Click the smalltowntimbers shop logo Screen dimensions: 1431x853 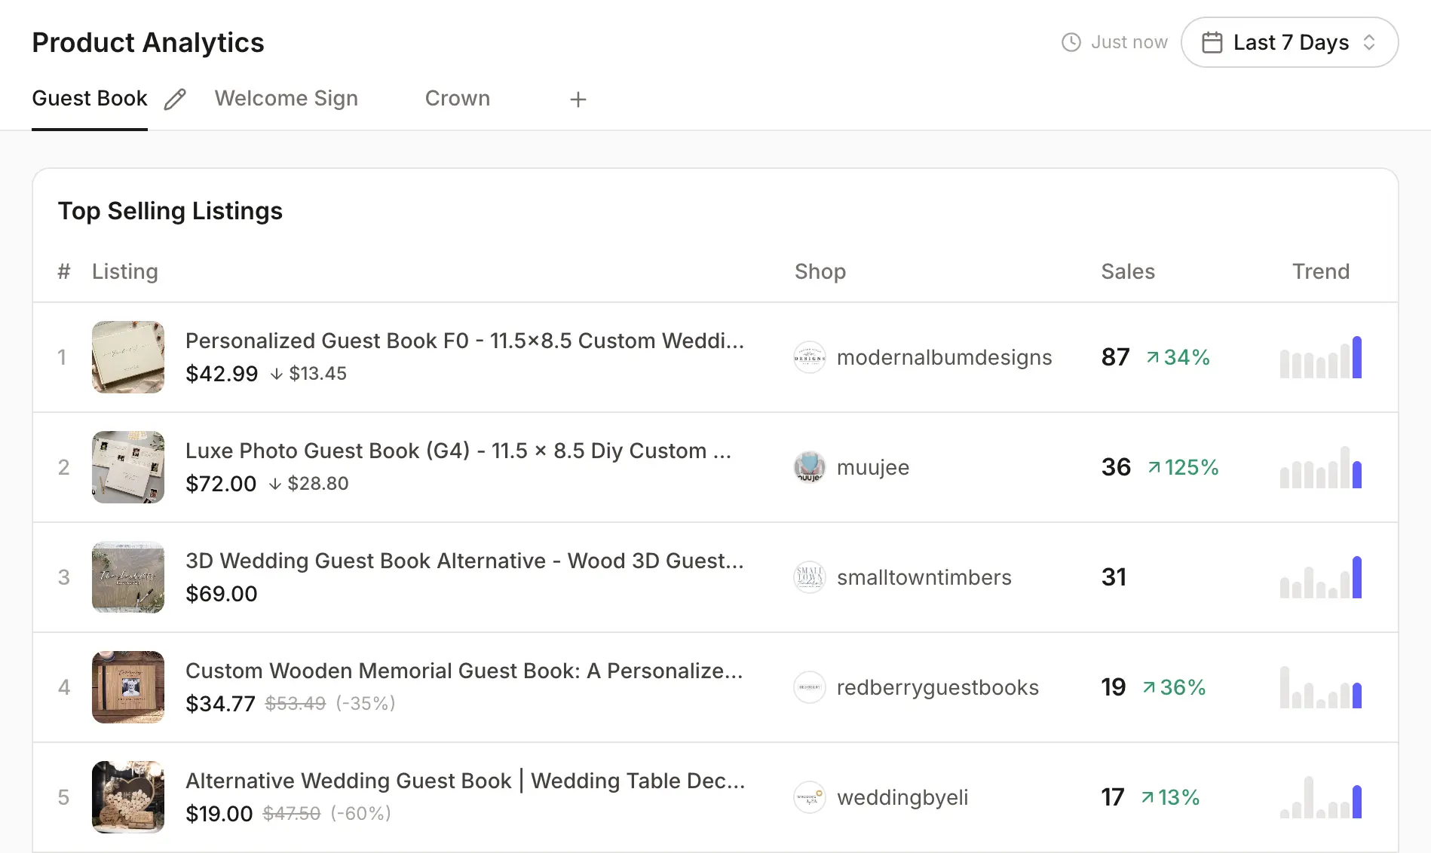pyautogui.click(x=810, y=577)
